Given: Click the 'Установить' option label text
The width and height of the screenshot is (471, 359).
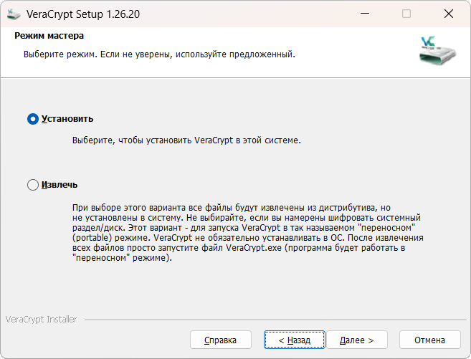Looking at the screenshot, I should click(x=67, y=119).
